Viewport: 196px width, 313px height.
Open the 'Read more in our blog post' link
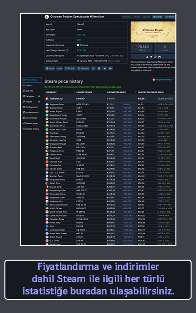(x=108, y=87)
